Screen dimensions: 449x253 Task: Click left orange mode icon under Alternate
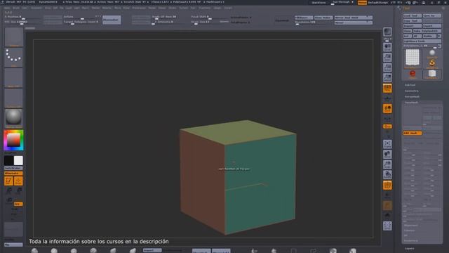click(8, 181)
